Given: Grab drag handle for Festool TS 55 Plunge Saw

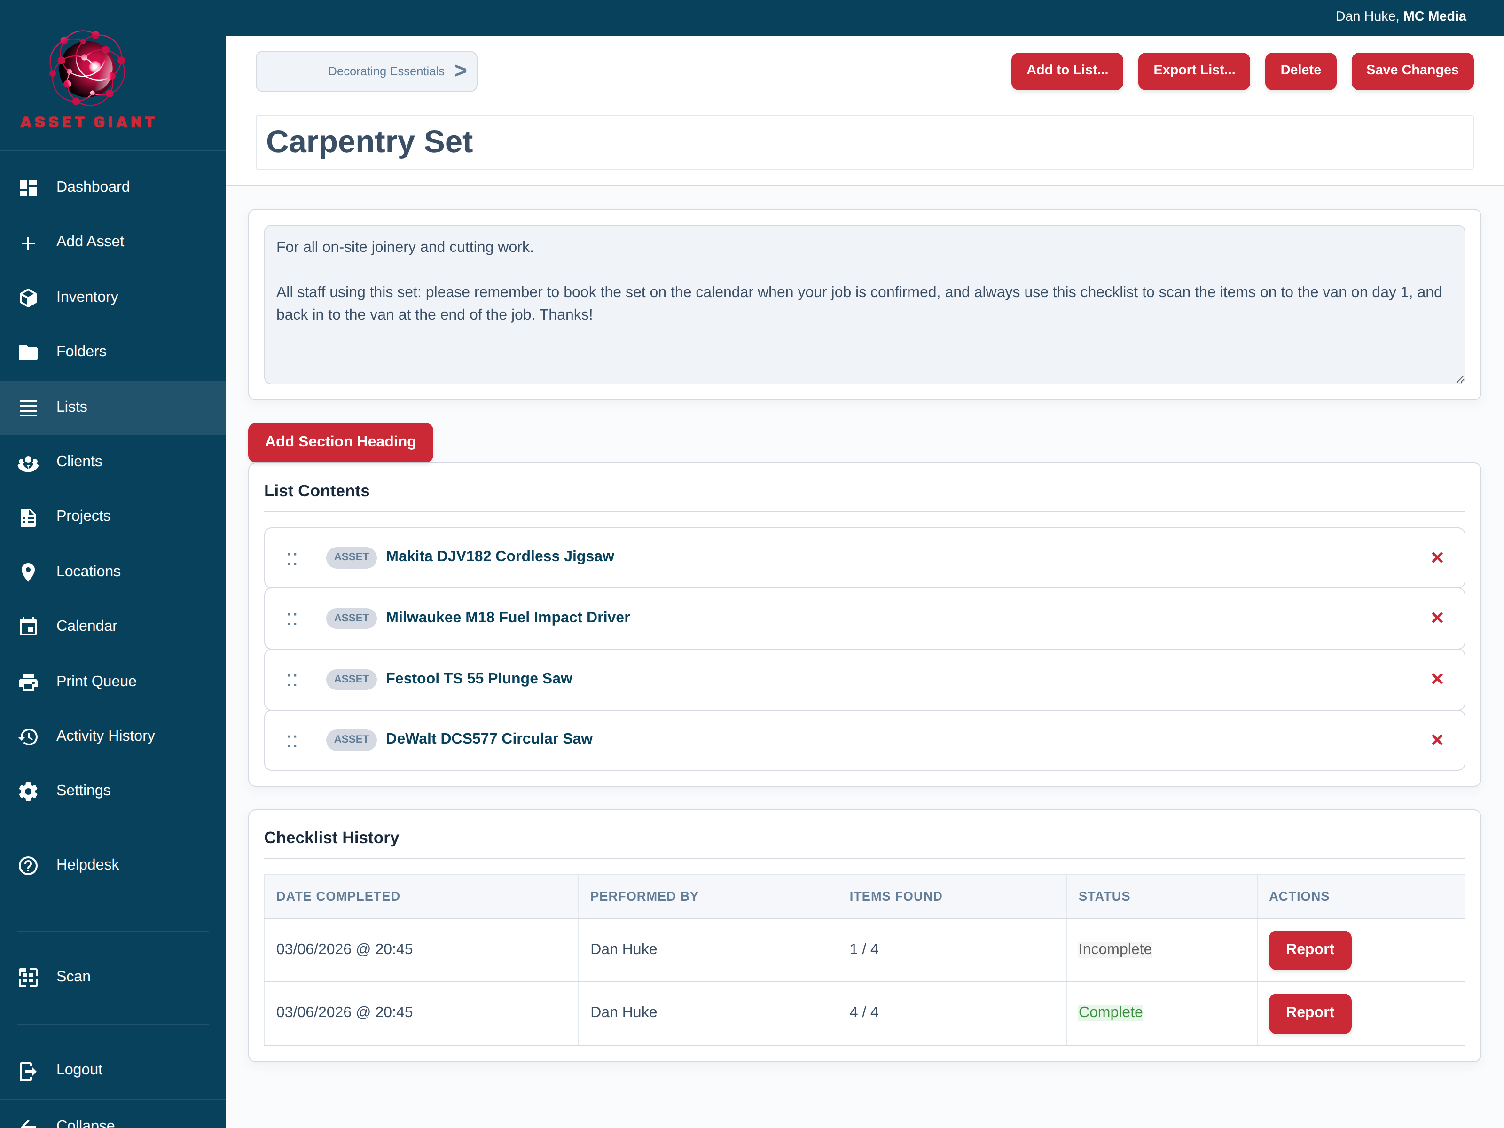Looking at the screenshot, I should (x=292, y=680).
